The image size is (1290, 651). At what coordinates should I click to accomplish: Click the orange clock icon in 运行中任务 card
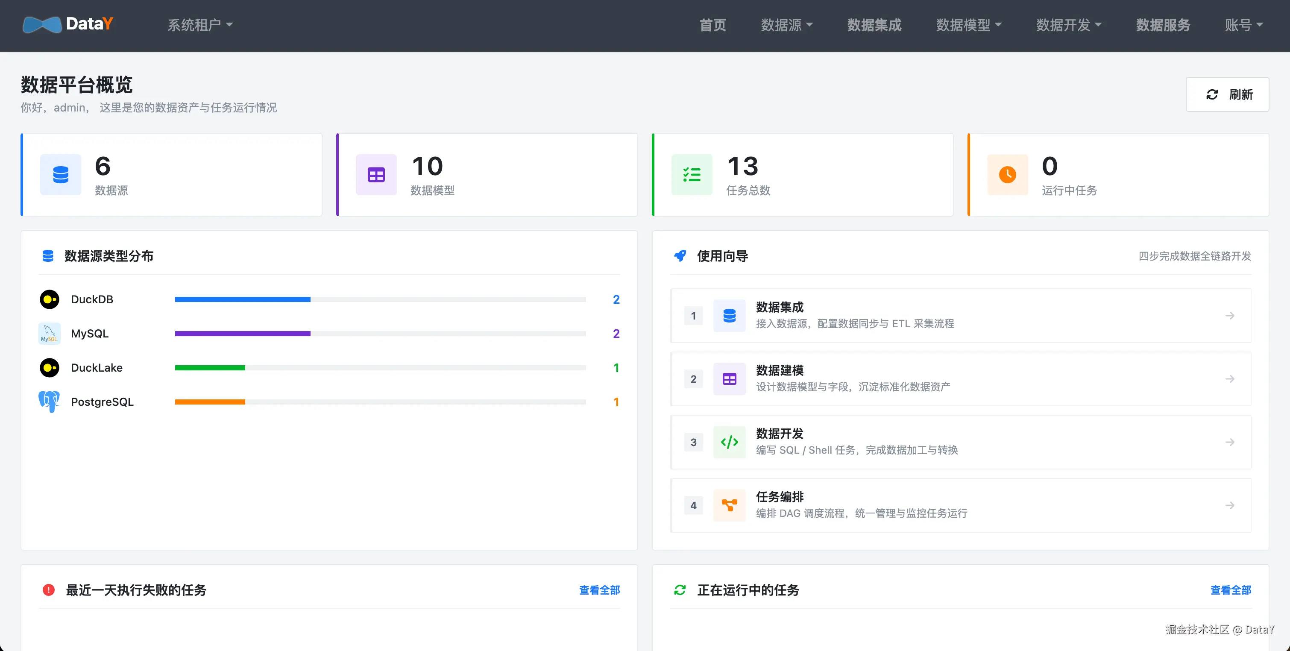pyautogui.click(x=1007, y=174)
